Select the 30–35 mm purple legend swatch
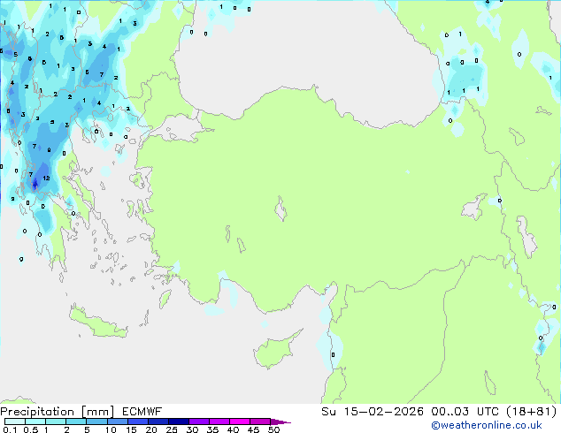This screenshot has width=561, height=433. [199, 422]
